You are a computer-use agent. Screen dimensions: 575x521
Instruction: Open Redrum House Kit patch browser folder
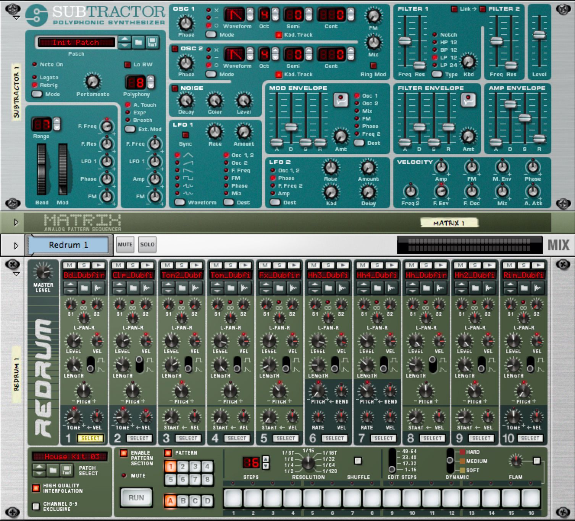[53, 470]
